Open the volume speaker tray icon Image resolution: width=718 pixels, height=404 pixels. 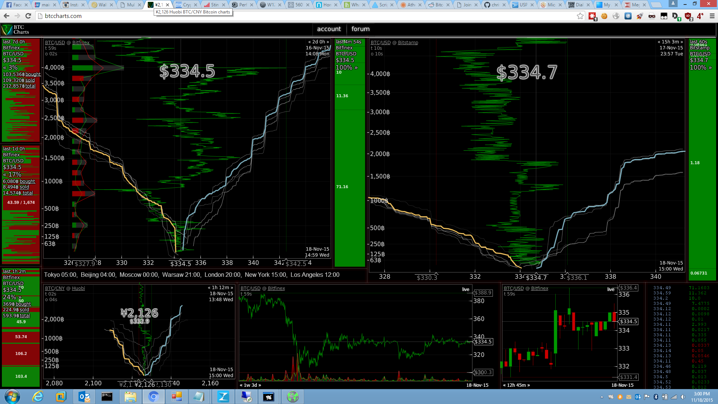(x=683, y=397)
